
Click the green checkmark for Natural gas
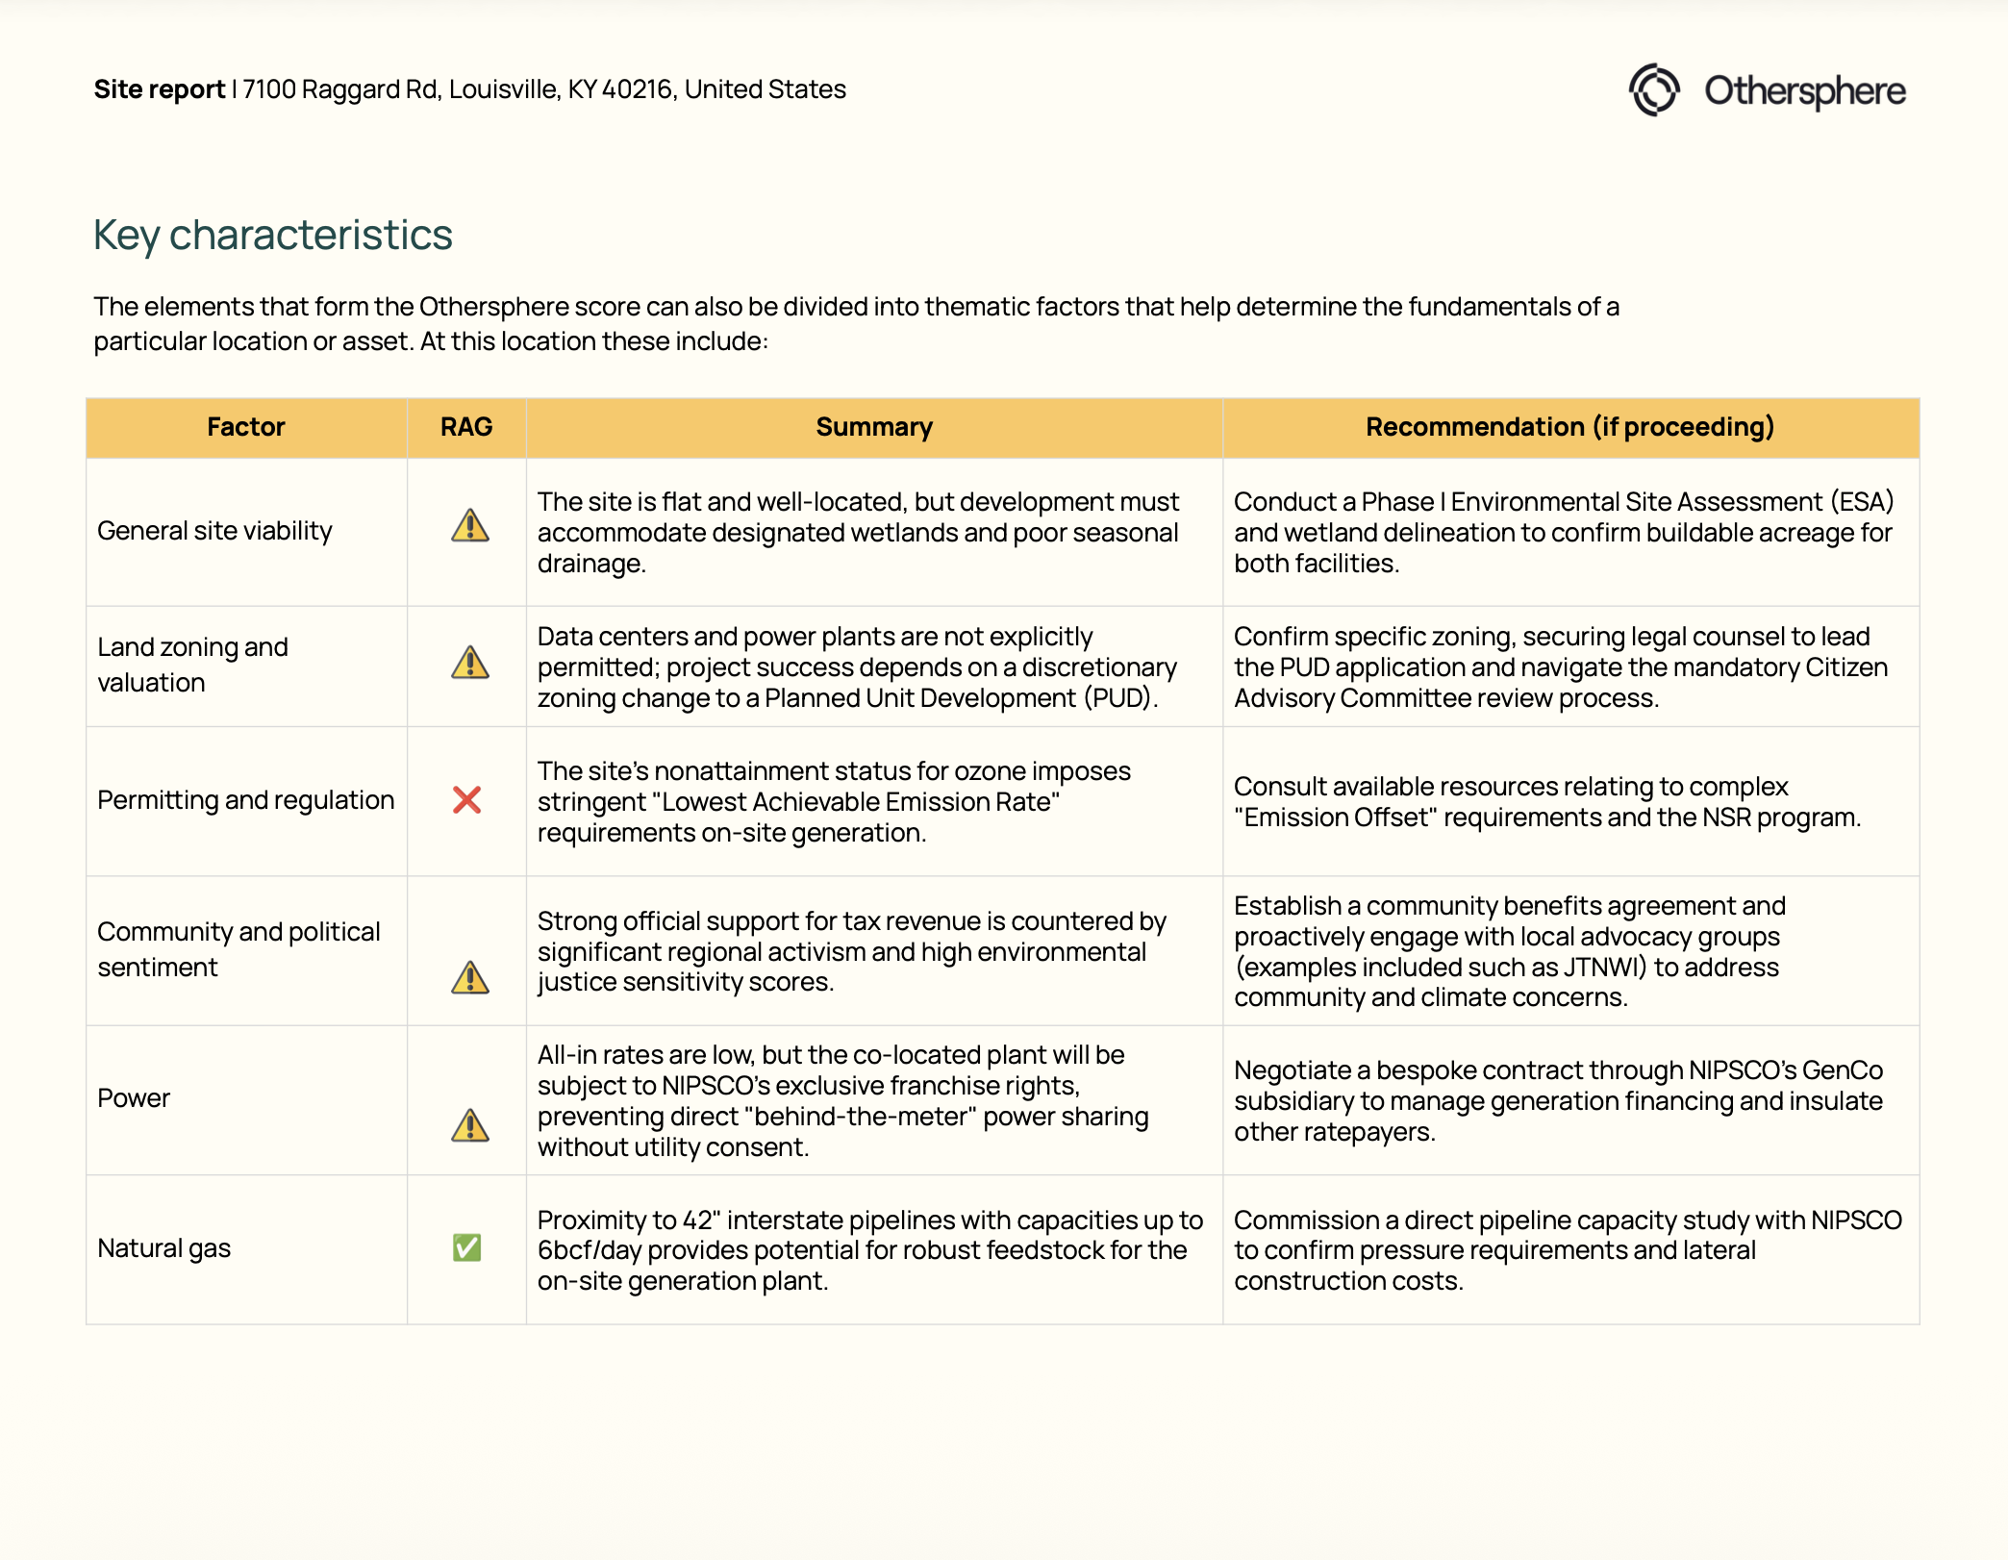[466, 1247]
